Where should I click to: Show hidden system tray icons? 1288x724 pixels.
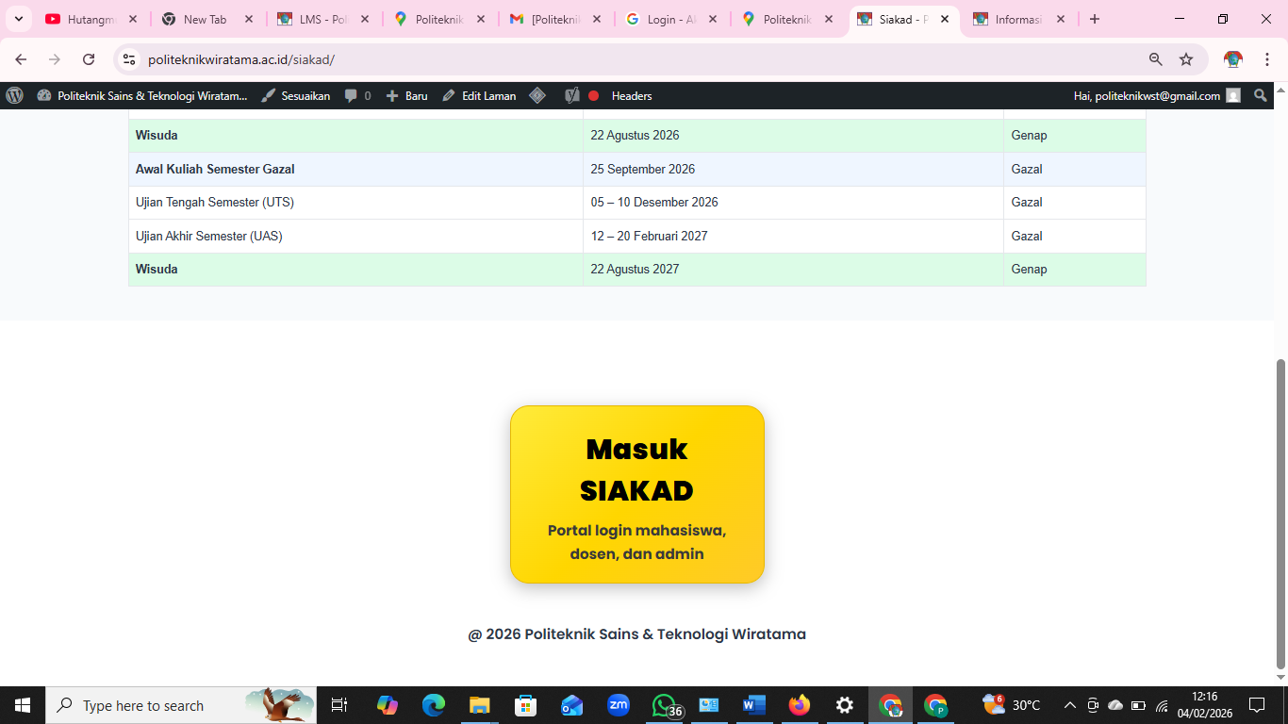1069,705
